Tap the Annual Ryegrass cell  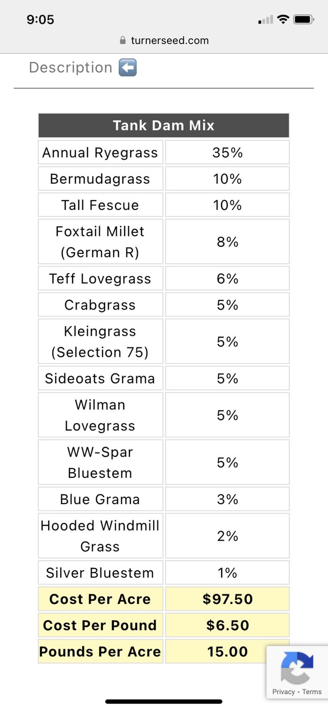coord(100,152)
